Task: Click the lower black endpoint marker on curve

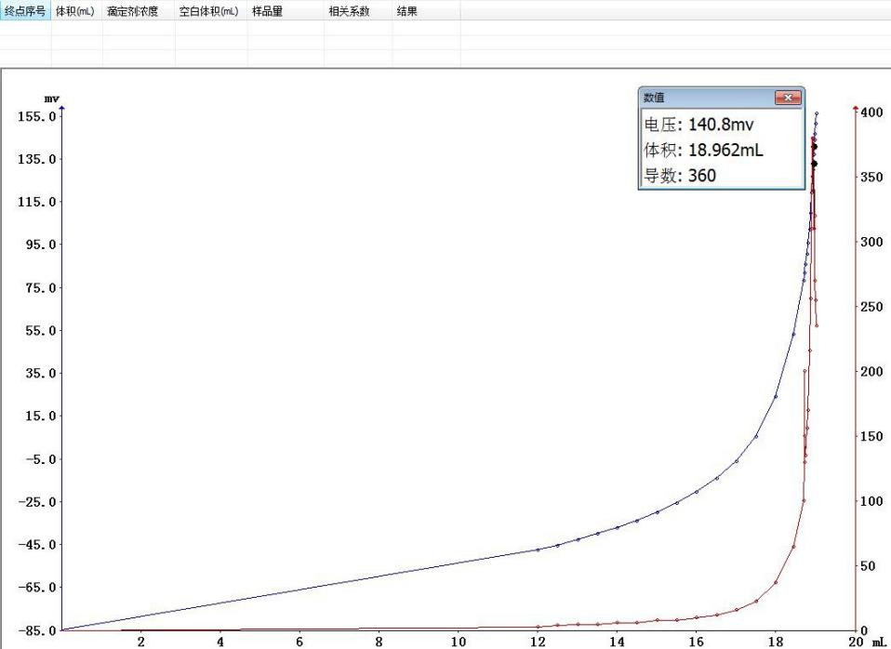Action: point(814,164)
